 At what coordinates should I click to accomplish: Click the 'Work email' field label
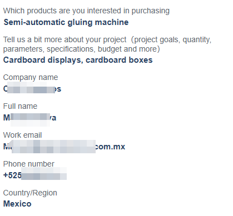[x=22, y=135]
